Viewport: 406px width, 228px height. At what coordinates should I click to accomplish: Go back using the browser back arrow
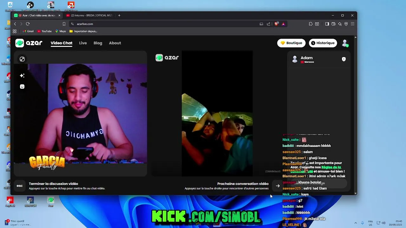pos(15,24)
